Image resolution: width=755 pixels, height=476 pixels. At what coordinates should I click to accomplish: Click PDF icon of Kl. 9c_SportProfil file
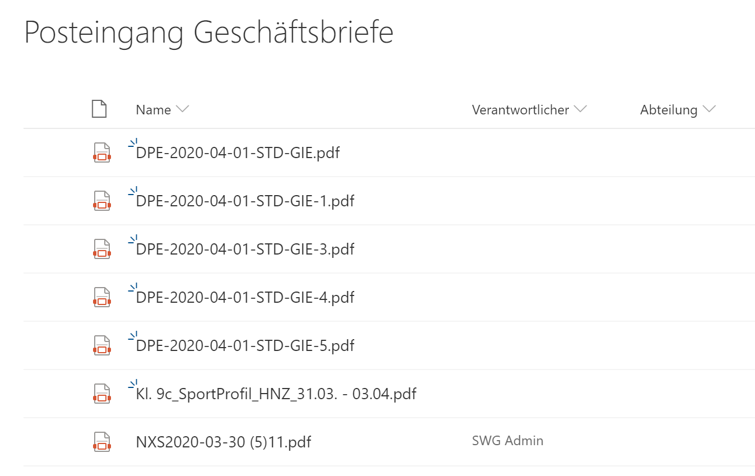pos(101,394)
